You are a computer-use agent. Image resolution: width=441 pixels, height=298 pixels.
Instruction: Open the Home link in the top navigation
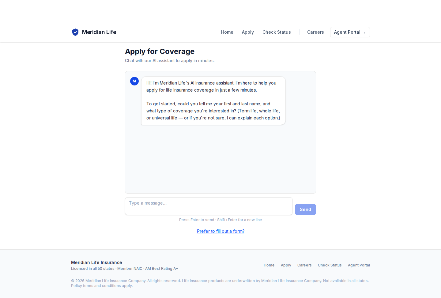[x=227, y=32]
